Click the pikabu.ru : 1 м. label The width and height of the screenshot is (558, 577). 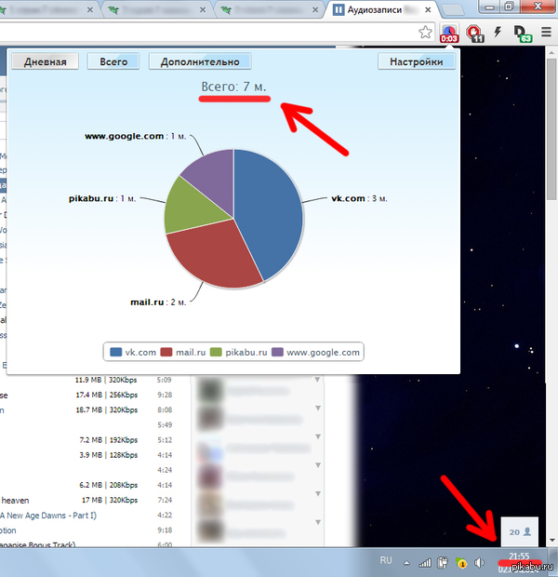102,199
